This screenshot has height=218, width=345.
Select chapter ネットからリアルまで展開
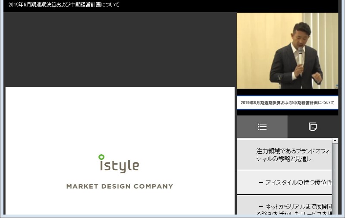click(284, 205)
